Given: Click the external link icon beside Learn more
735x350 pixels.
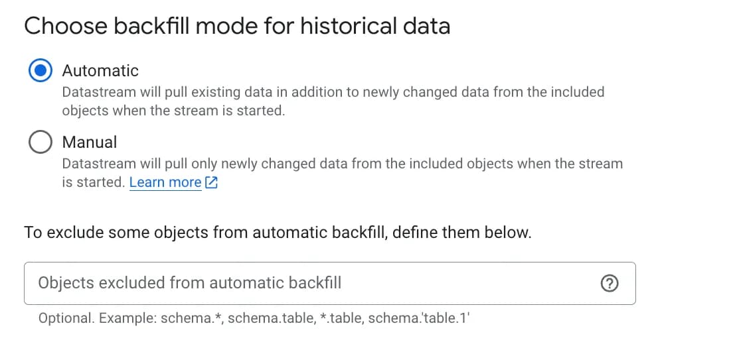Looking at the screenshot, I should [212, 182].
